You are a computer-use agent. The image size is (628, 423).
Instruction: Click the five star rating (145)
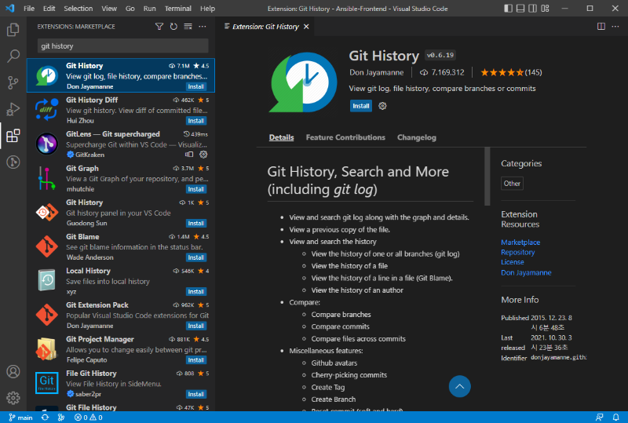tap(511, 72)
